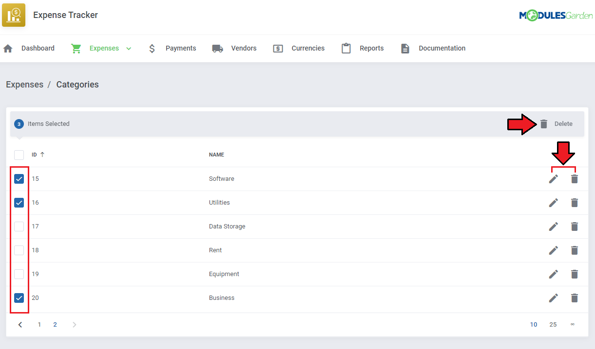The width and height of the screenshot is (595, 349).
Task: Click the Expenses breadcrumb link
Action: [x=24, y=85]
